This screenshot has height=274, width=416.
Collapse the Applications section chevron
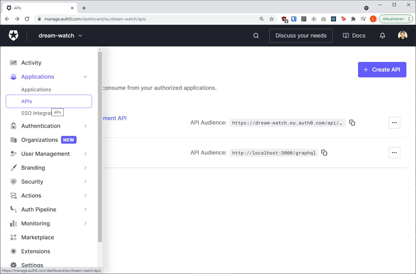(x=85, y=76)
